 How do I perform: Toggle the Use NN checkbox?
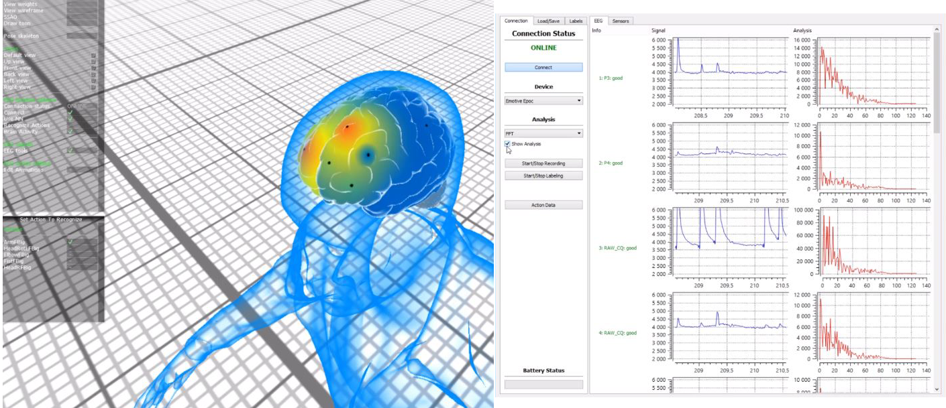pos(82,119)
